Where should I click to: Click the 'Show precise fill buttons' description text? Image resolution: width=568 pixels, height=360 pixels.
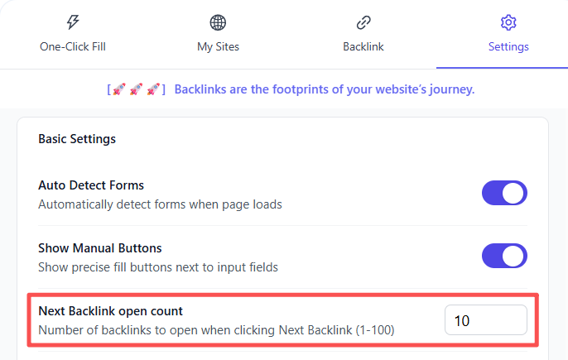[x=157, y=266]
